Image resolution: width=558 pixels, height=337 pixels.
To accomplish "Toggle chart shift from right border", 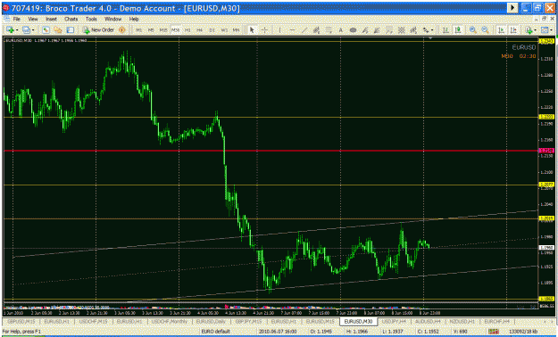I will click(512, 30).
